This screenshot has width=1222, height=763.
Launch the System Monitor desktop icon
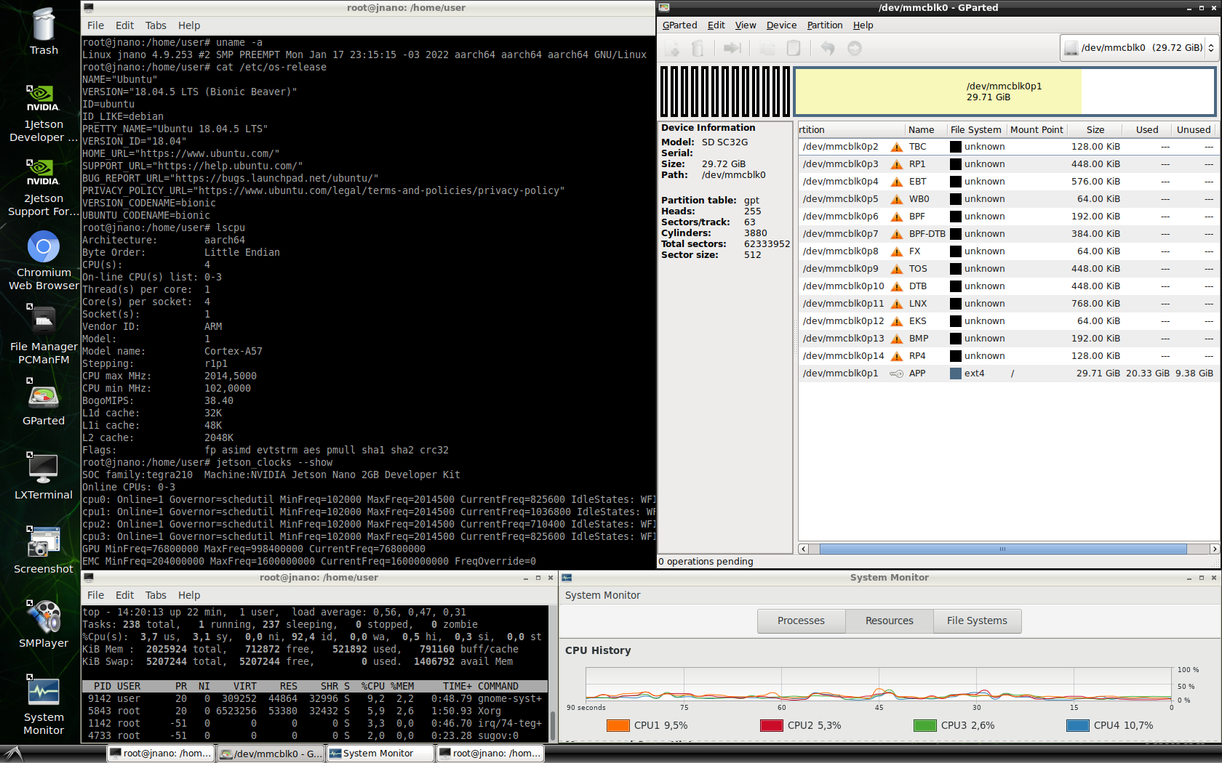click(44, 706)
